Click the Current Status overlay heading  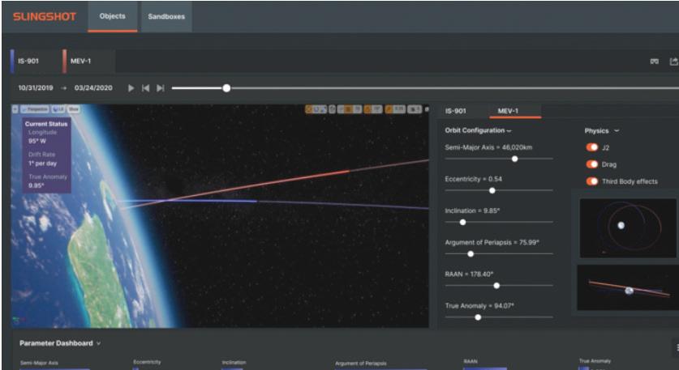pyautogui.click(x=46, y=124)
